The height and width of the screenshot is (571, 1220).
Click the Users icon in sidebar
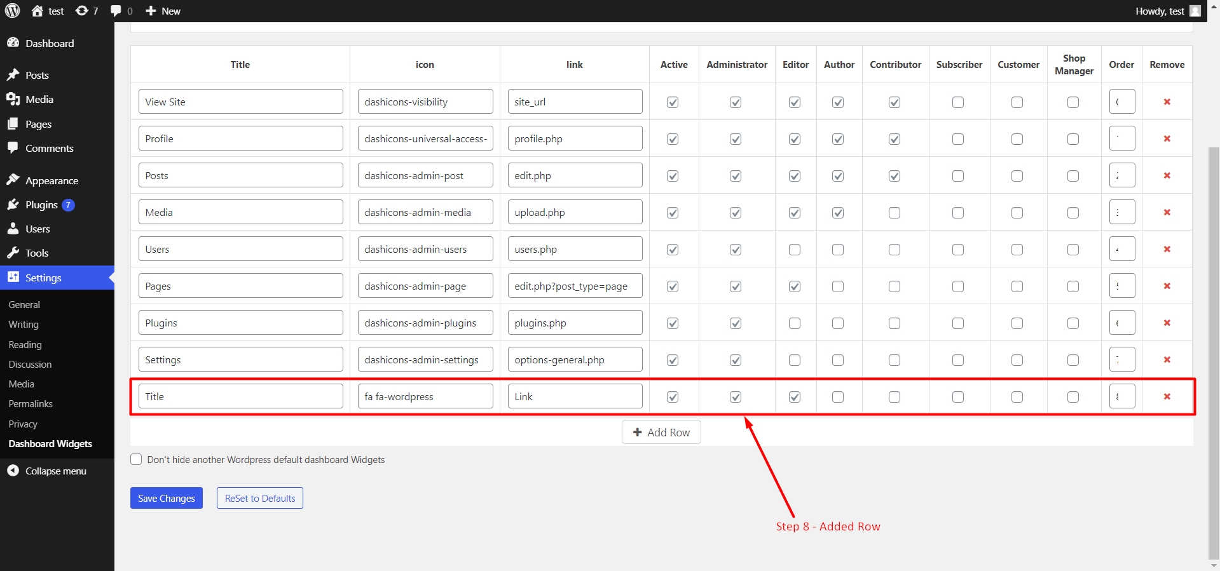tap(13, 229)
